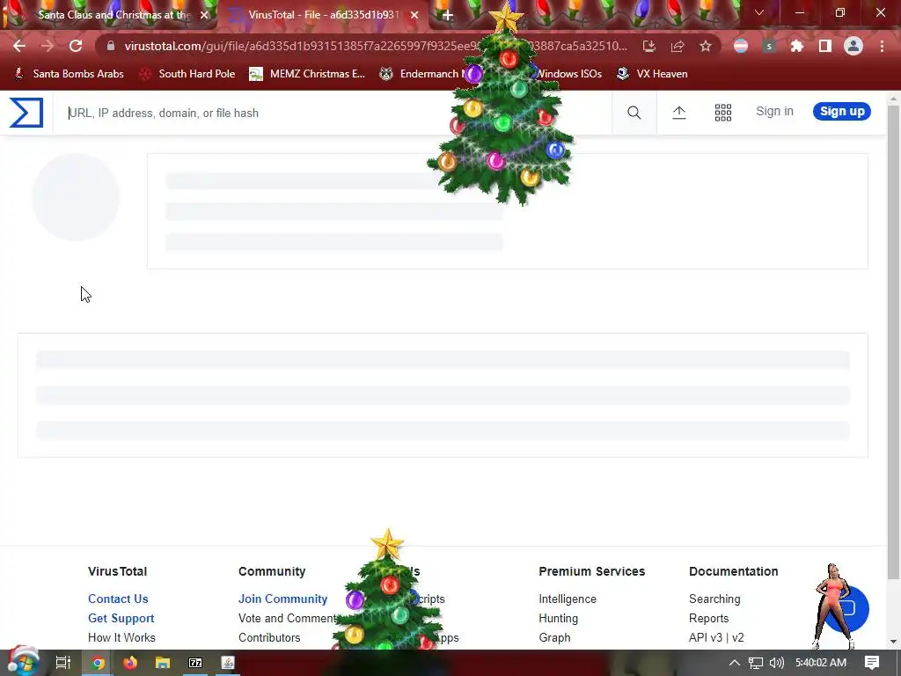Open the Santa Bombs Arabs bookmark

point(69,74)
